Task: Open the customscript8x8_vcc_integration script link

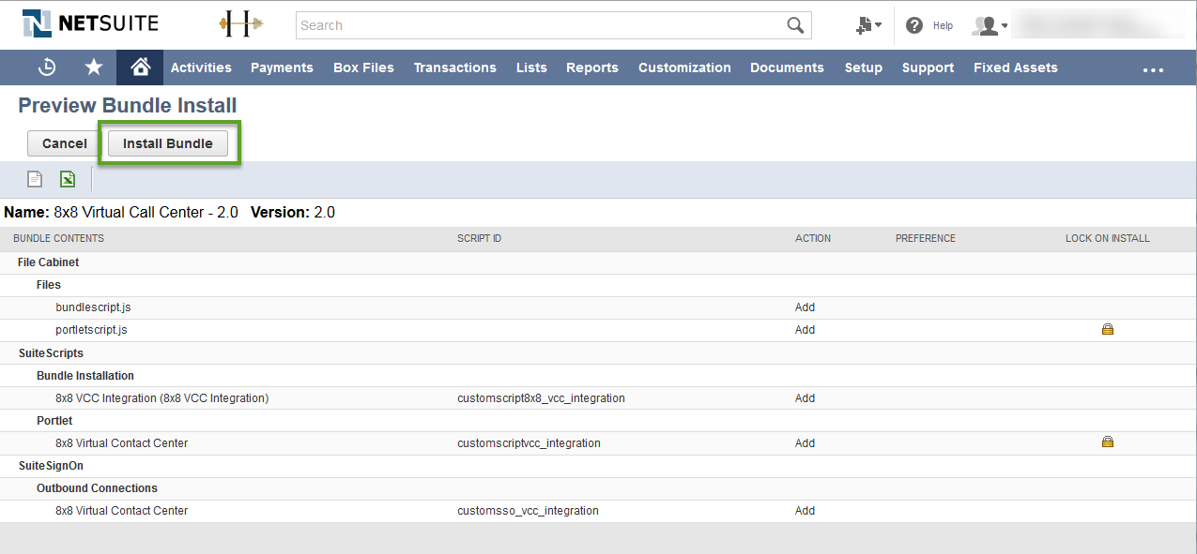Action: [541, 397]
